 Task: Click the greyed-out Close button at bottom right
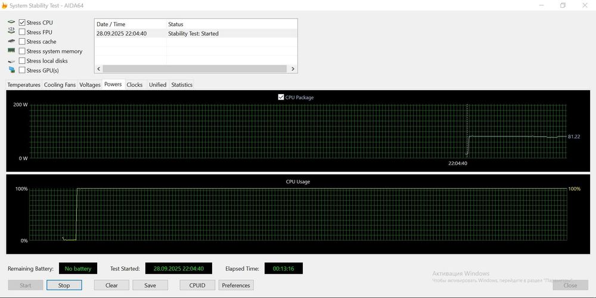point(570,285)
